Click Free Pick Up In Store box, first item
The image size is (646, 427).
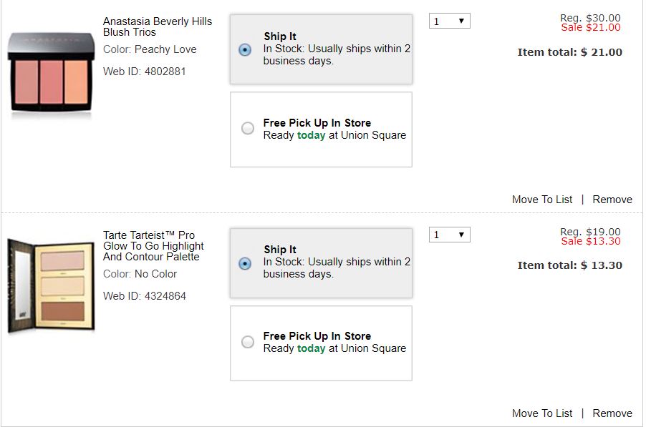click(322, 129)
